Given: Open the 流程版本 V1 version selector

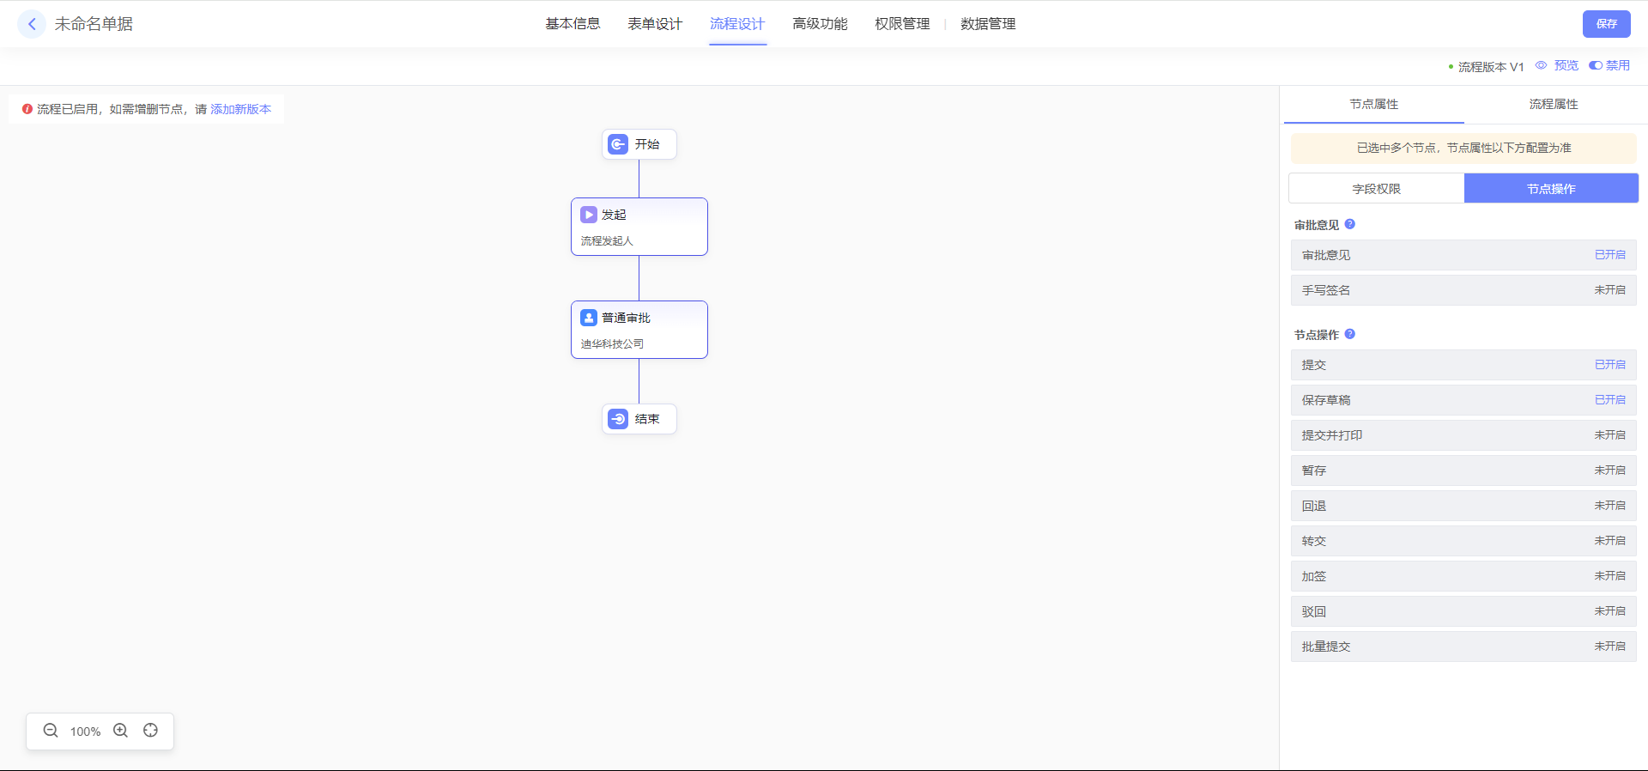Looking at the screenshot, I should (1490, 66).
